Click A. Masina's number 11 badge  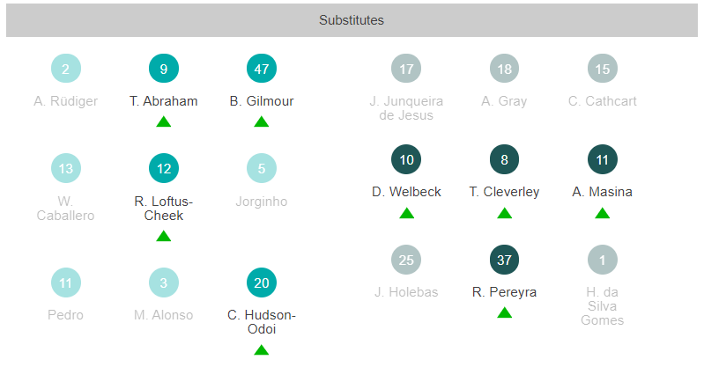pos(603,158)
